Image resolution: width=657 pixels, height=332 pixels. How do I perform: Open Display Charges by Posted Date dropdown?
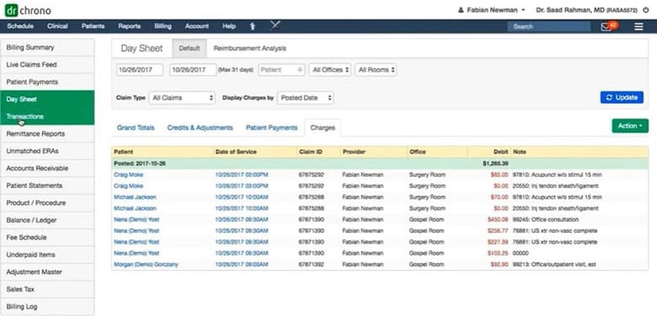[306, 97]
